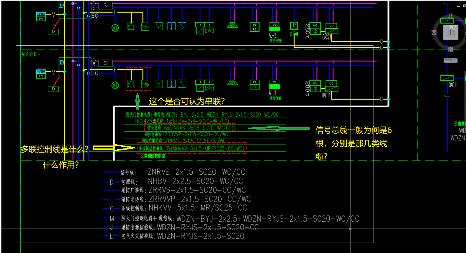Select the 'DC24V电源总线' cable table row
466x253 pixels.
point(182,121)
